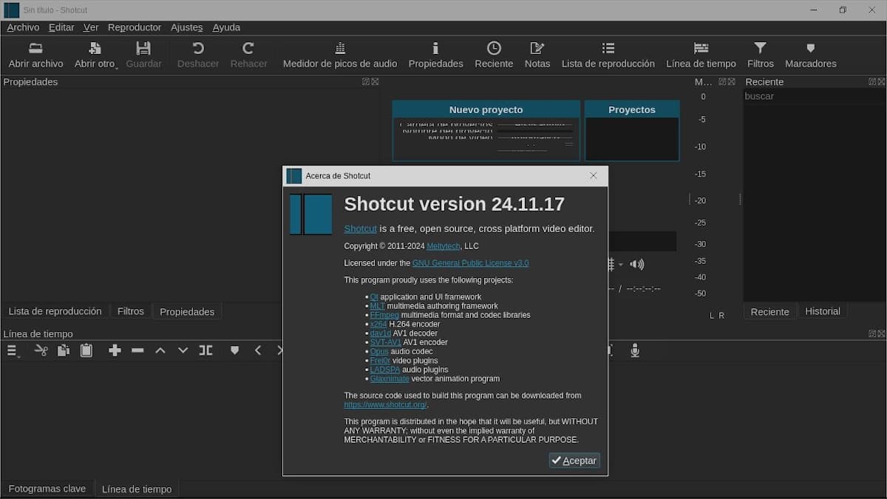Open the MLT project link
This screenshot has width=887, height=499.
click(x=378, y=306)
